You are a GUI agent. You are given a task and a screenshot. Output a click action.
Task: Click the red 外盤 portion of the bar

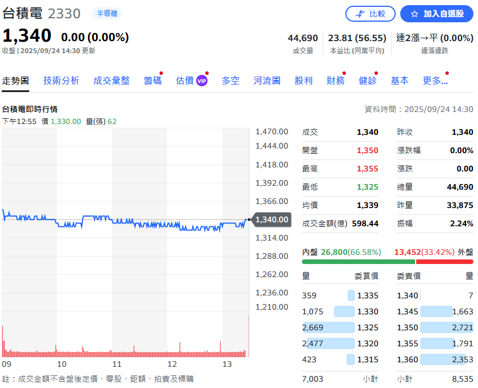(x=444, y=262)
